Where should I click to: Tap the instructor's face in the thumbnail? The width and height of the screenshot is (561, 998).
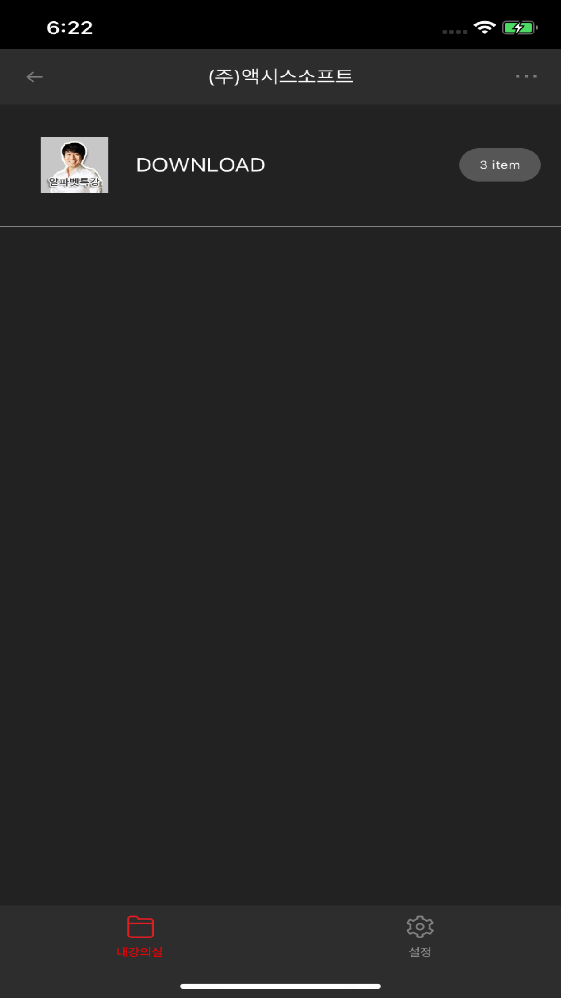click(x=74, y=155)
